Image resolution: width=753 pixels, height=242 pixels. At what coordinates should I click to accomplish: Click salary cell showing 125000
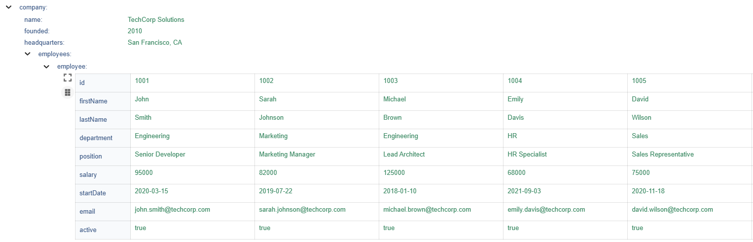441,175
